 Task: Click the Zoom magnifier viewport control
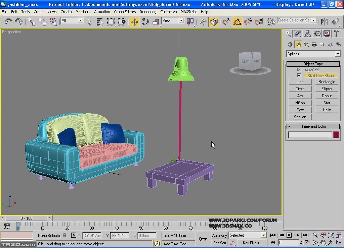point(315,235)
